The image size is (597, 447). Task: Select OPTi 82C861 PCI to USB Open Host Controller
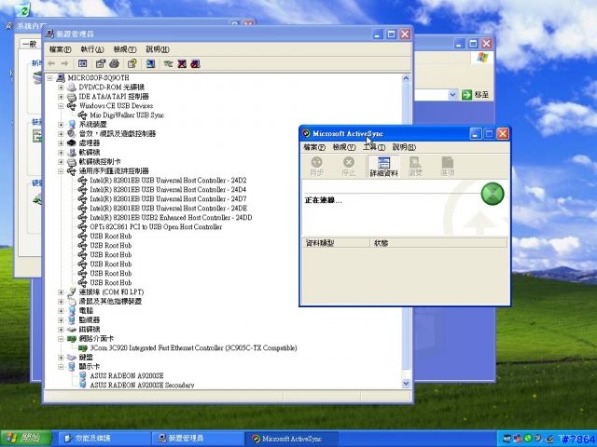point(156,227)
